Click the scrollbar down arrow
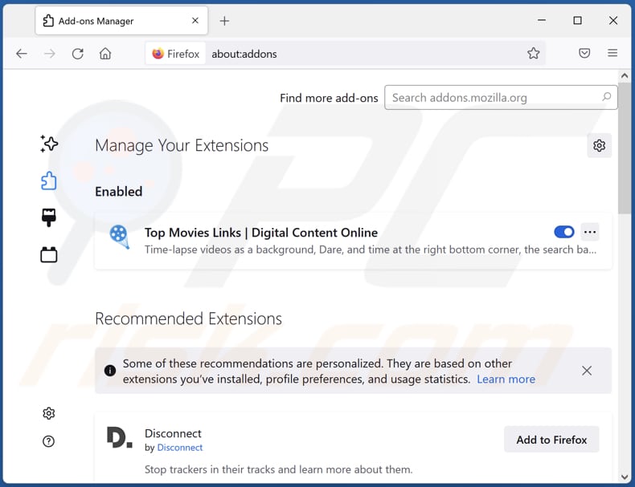 625,477
